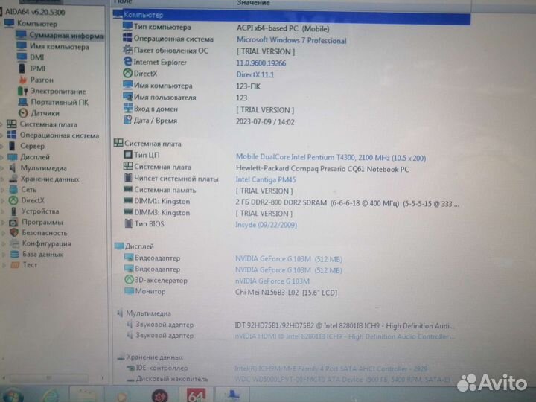Click the Компьютер root node icon
Image resolution: width=536 pixels, height=402 pixels.
pos(9,23)
